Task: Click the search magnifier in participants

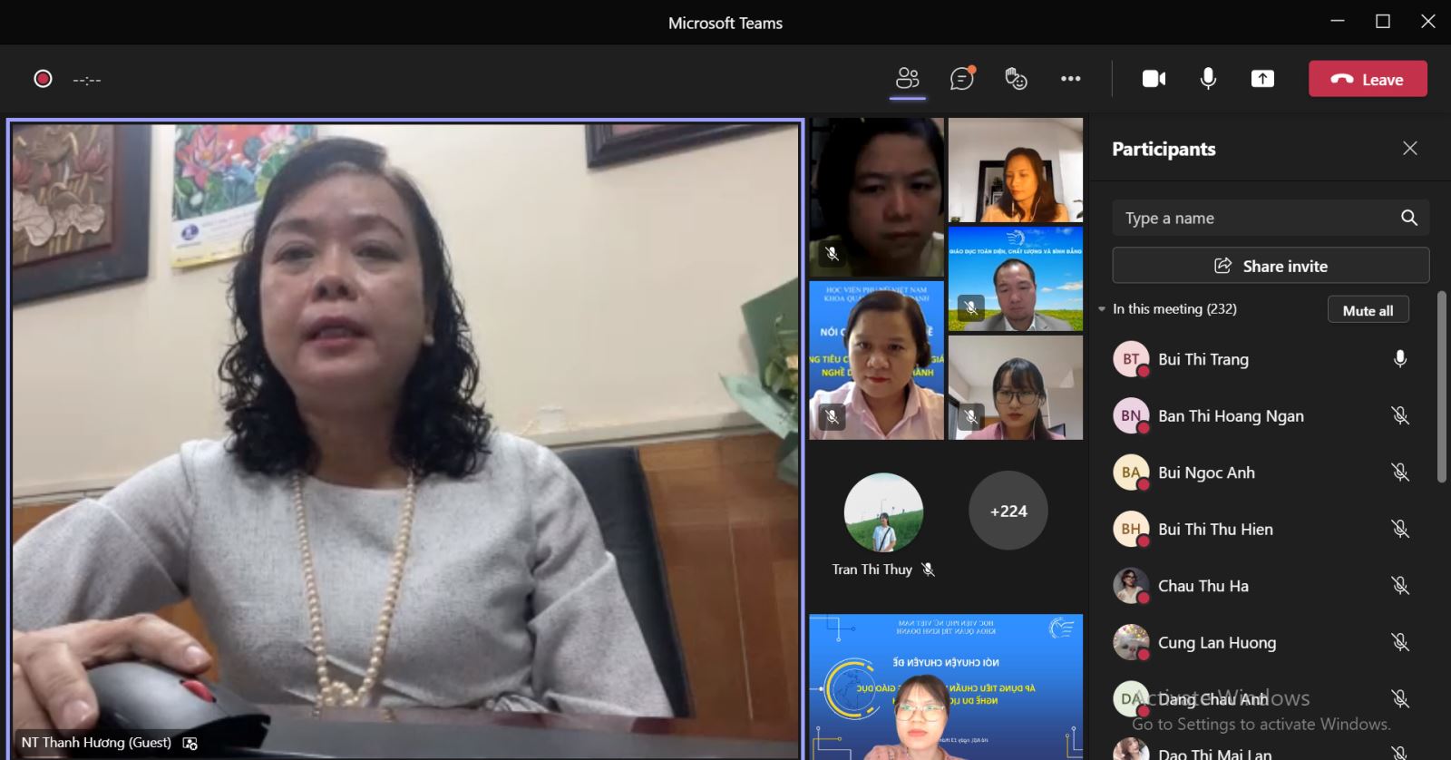Action: click(x=1408, y=218)
